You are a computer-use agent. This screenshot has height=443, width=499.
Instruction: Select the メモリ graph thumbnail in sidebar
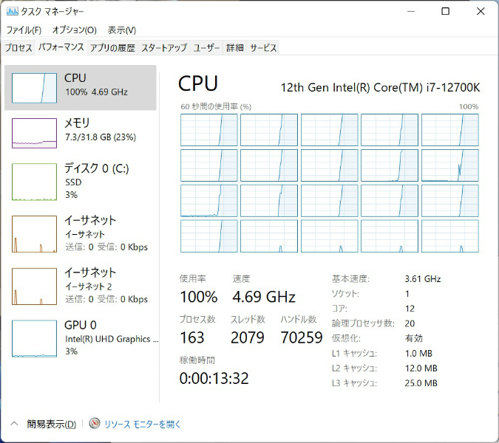[x=34, y=133]
